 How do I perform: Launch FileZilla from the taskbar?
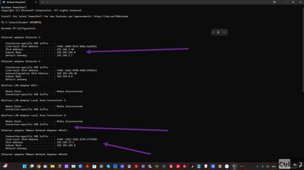click(171, 166)
